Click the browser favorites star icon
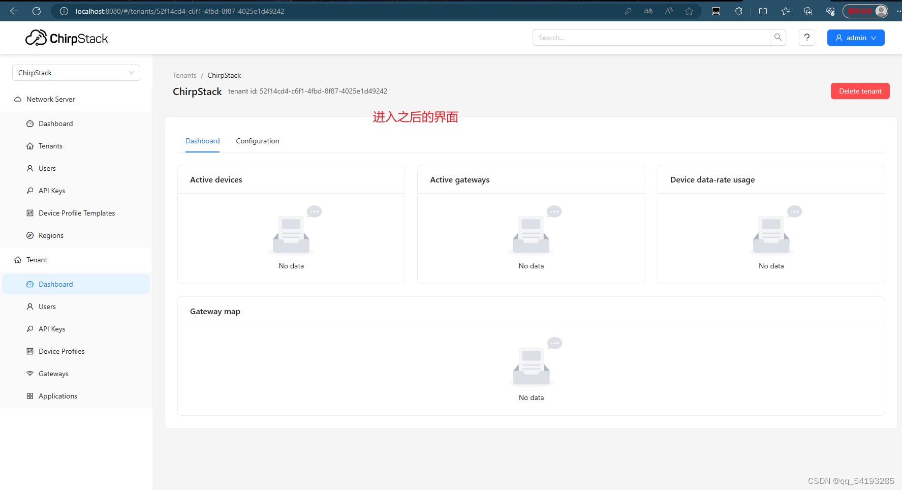This screenshot has width=902, height=490. pyautogui.click(x=689, y=11)
